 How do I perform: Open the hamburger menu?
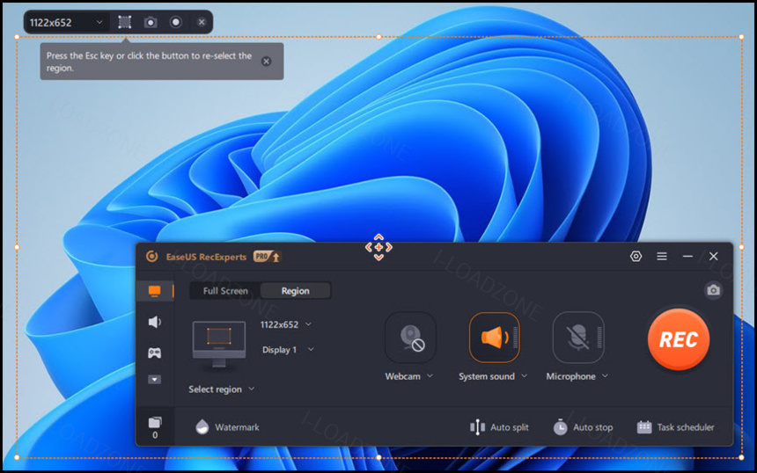[662, 257]
